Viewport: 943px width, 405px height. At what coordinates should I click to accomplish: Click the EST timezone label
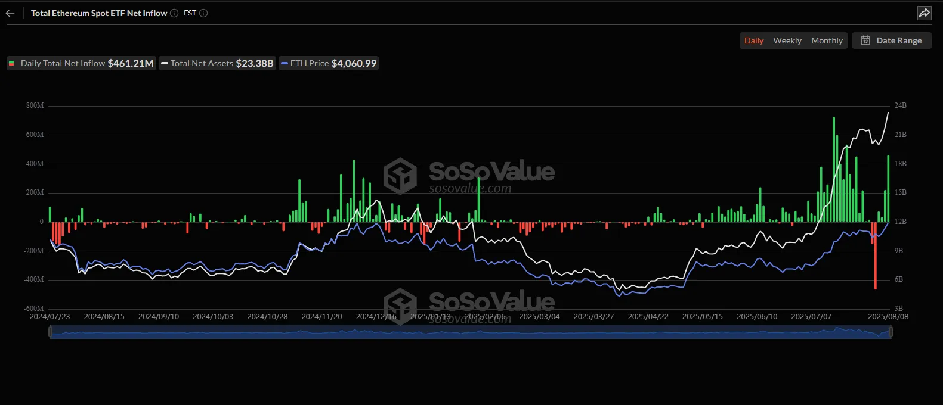coord(190,13)
